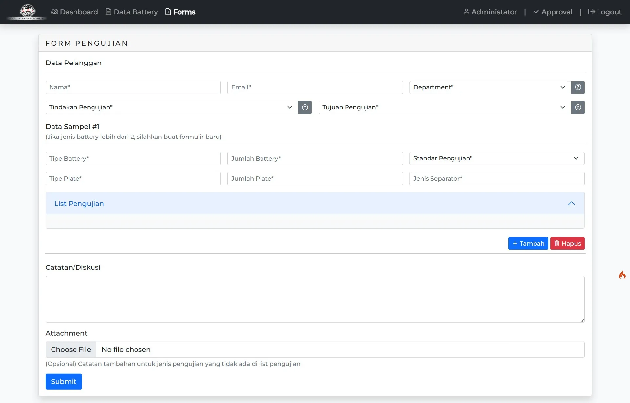Focus the Jumlah Battery field
Image resolution: width=630 pixels, height=403 pixels.
coord(315,159)
